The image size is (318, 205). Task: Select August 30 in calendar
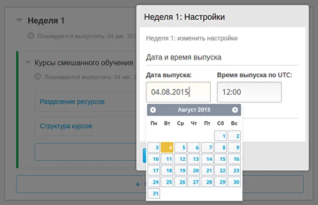pos(234,182)
